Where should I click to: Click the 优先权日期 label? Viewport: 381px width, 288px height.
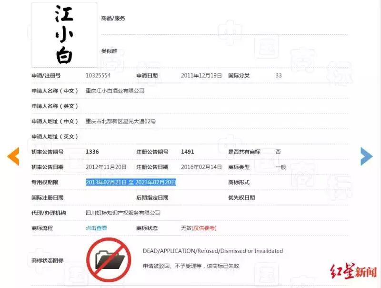[241, 197]
